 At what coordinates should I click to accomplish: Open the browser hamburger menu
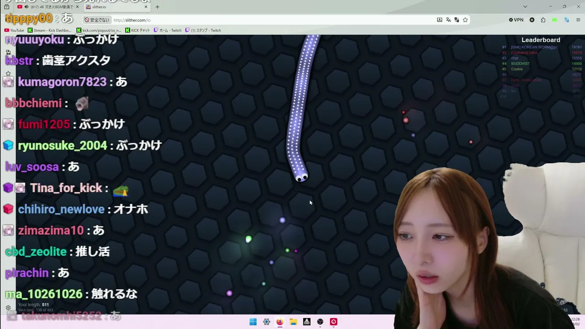click(x=578, y=20)
